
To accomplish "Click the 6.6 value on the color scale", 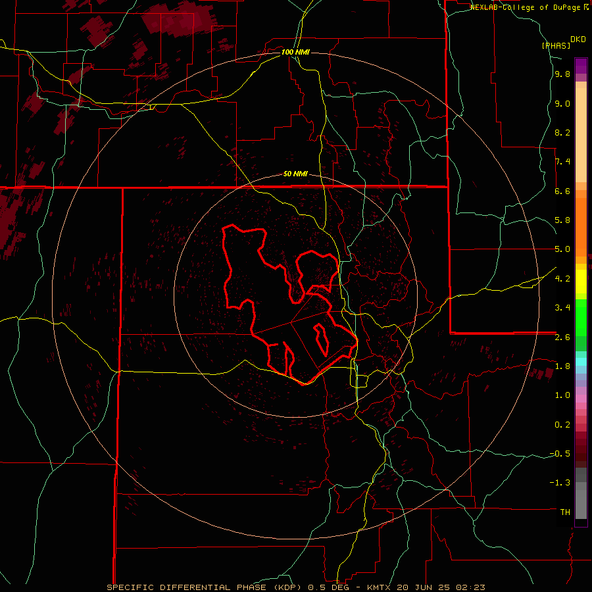I will [562, 191].
